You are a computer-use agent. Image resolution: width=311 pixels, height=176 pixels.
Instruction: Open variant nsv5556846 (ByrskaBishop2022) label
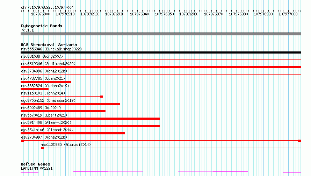pos(51,49)
